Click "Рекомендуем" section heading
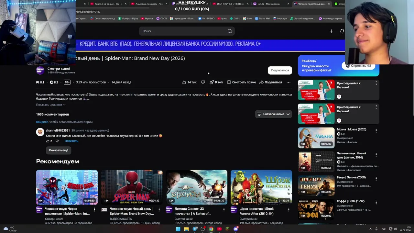The image size is (414, 233). (x=58, y=161)
